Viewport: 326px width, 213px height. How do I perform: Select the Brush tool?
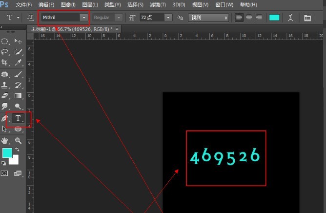point(18,74)
